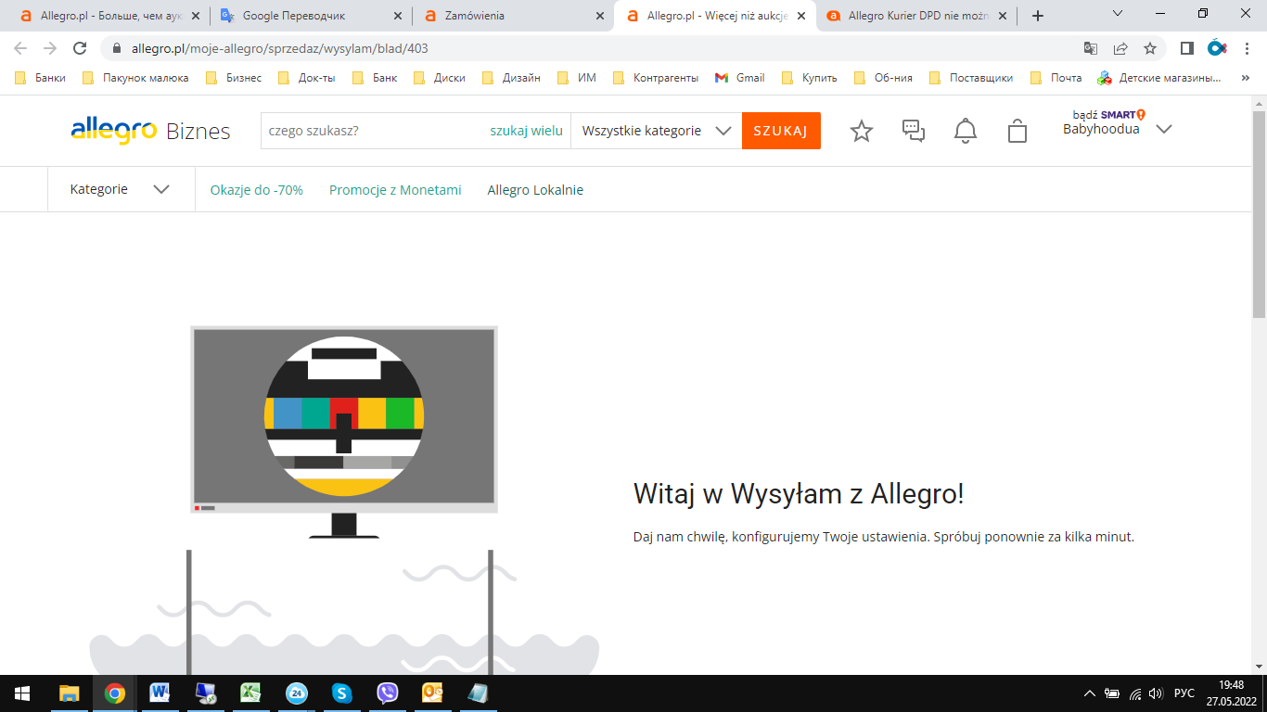Bookmark this page using the address bar star
1267x712 pixels.
point(1150,48)
